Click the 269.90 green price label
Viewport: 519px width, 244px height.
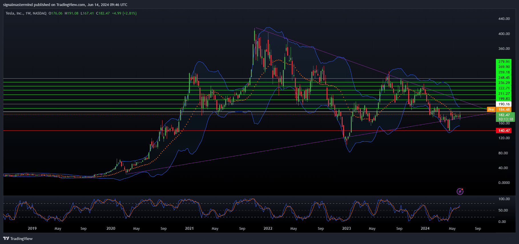(x=504, y=67)
